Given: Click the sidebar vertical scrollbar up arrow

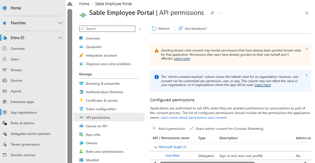Looking at the screenshot, I should tap(70, 4).
